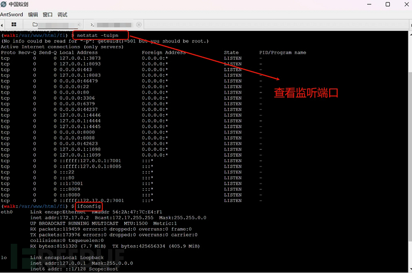This screenshot has width=412, height=273.
Task: Click the local address 127.0.0.1:4444
Action: (x=80, y=121)
